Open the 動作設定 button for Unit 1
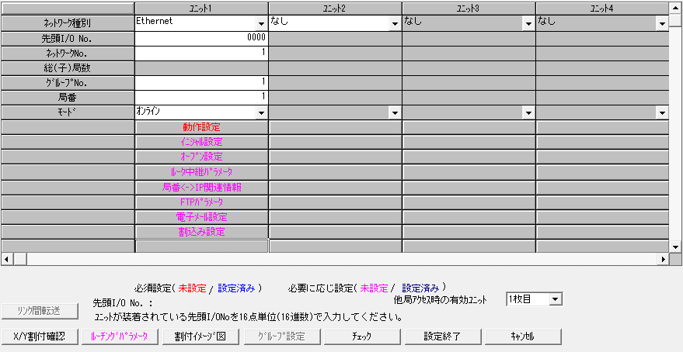This screenshot has width=683, height=352. coord(201,127)
